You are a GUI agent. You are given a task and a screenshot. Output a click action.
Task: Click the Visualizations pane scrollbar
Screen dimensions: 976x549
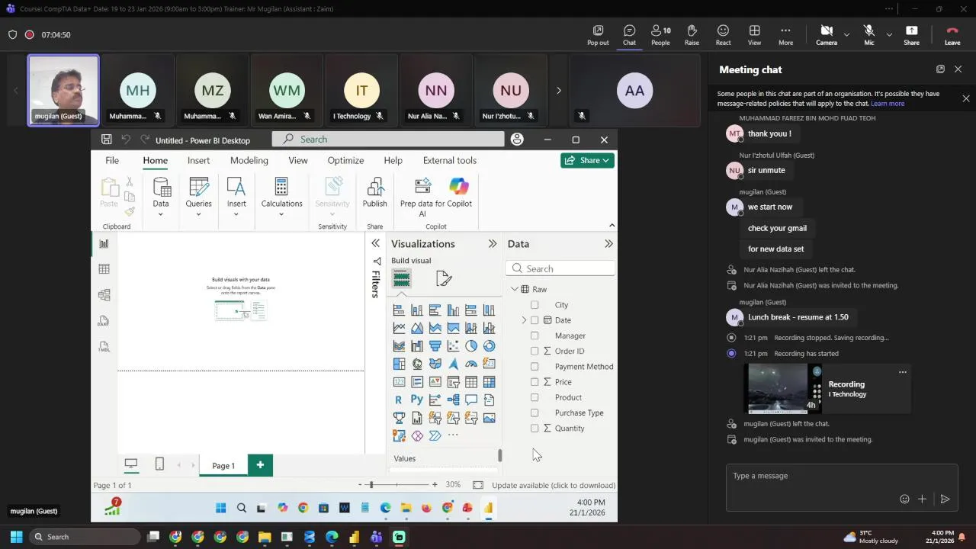tap(500, 455)
